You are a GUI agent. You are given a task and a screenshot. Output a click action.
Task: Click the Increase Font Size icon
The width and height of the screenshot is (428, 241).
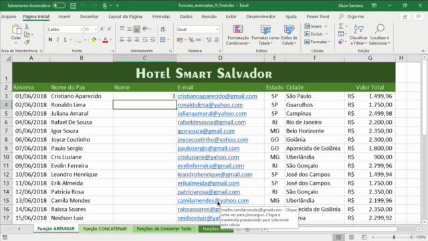pos(102,29)
